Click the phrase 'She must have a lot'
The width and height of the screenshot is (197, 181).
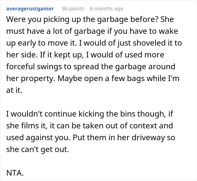point(158,20)
